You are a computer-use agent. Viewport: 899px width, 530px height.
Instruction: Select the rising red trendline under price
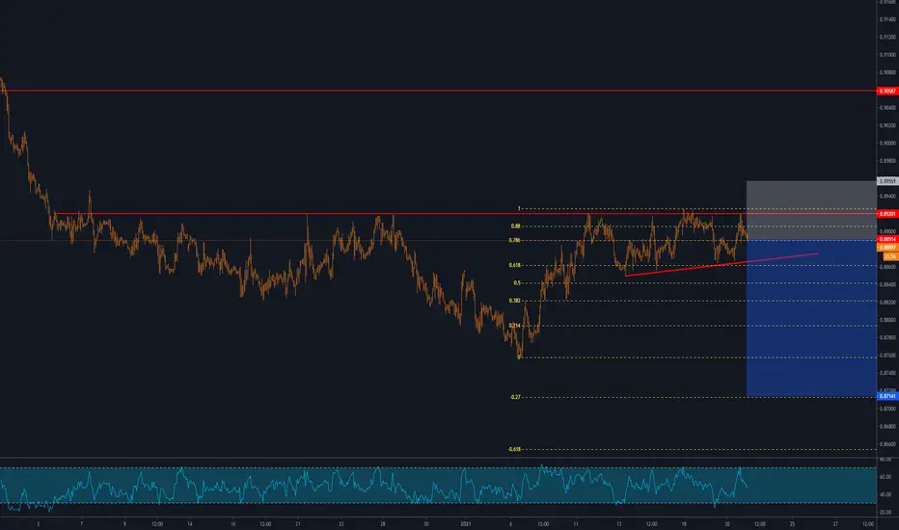pos(722,264)
